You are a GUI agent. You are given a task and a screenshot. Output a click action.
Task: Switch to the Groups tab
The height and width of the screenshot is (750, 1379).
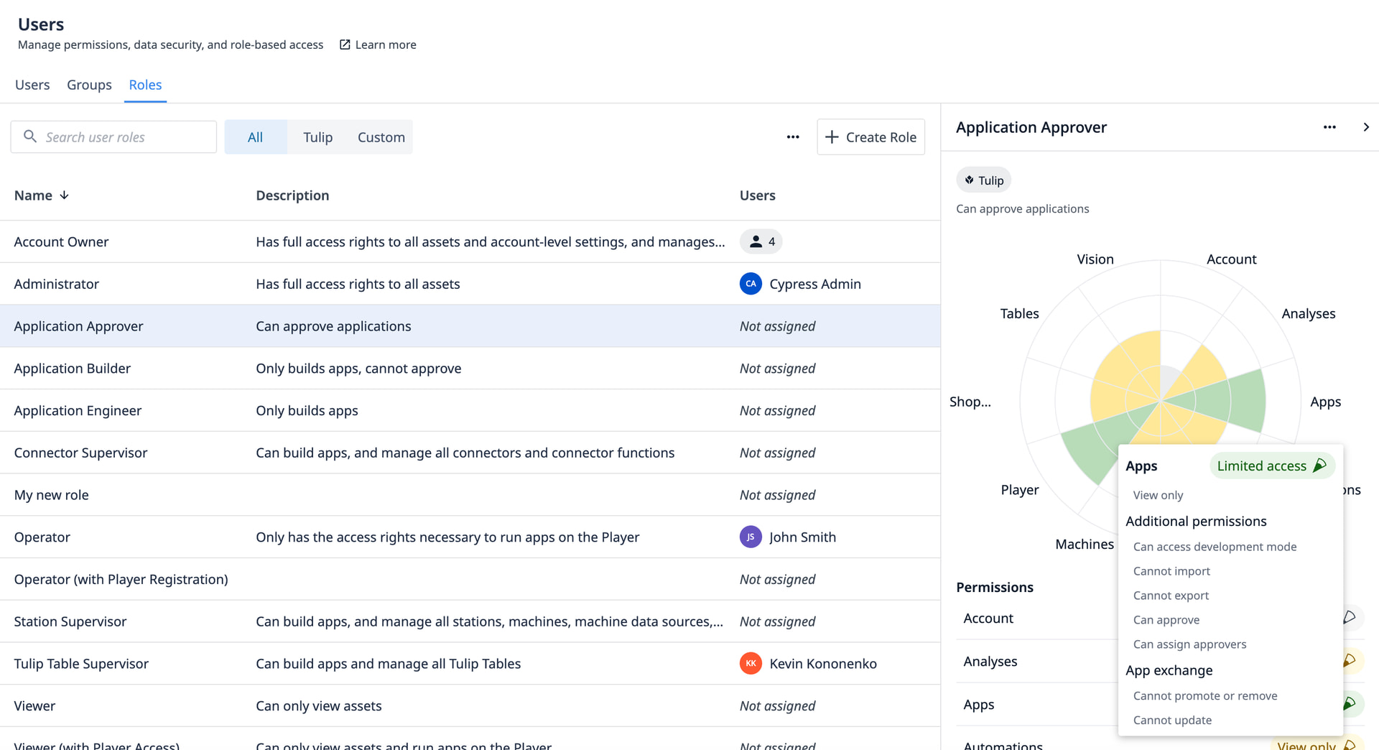(x=89, y=85)
